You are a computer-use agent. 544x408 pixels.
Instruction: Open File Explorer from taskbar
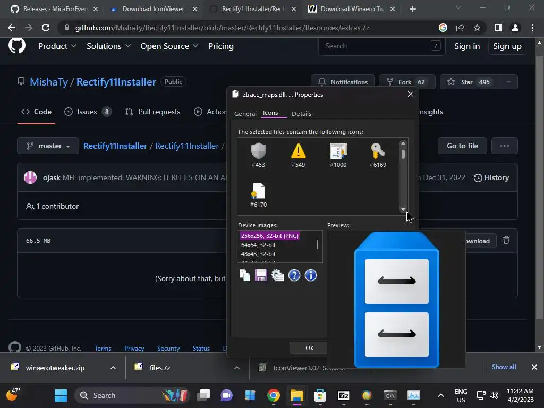297,395
